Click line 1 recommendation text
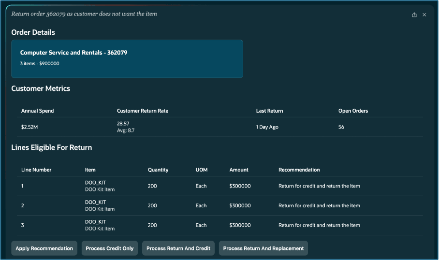The width and height of the screenshot is (439, 260). 319,186
